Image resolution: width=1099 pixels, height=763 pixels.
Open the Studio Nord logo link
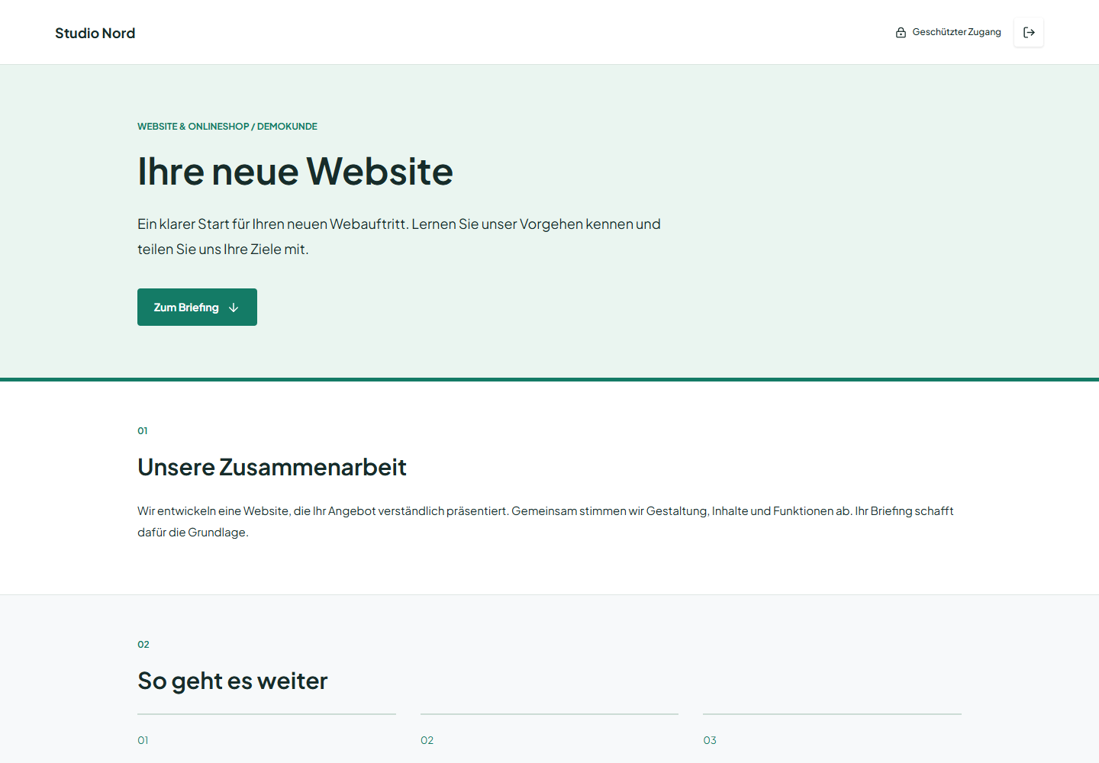click(x=95, y=33)
